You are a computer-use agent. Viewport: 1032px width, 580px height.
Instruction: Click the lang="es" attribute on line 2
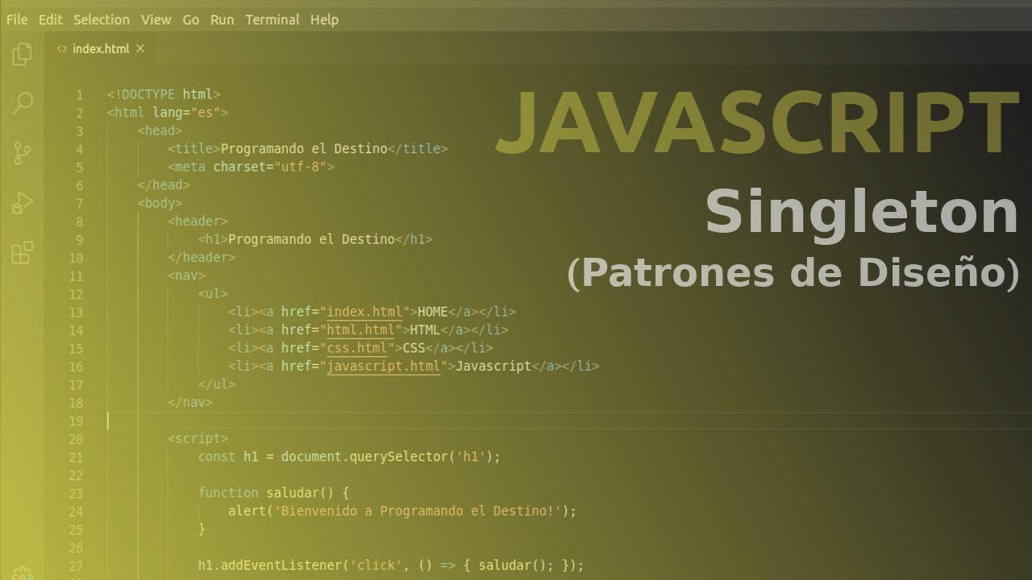pos(186,113)
